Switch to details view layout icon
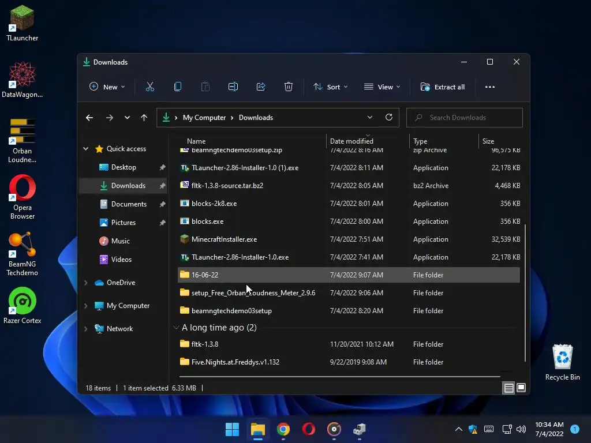This screenshot has height=443, width=591. pos(509,388)
